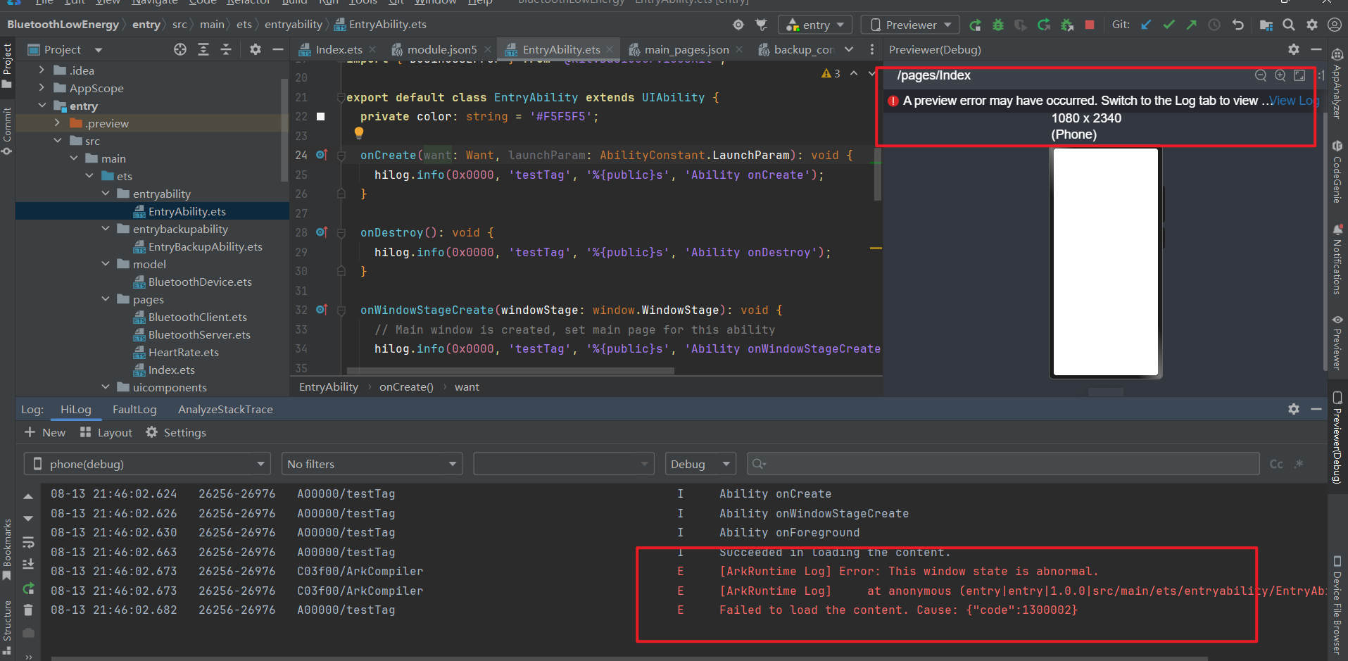Collapse the pages folder

(x=106, y=299)
